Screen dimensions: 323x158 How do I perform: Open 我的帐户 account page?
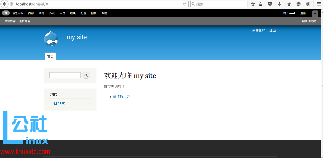258,30
